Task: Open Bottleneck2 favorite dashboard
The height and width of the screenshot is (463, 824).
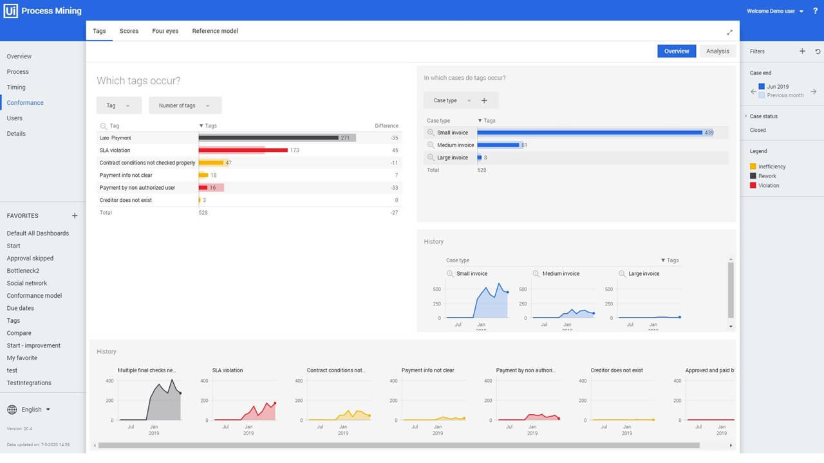Action: click(x=23, y=271)
